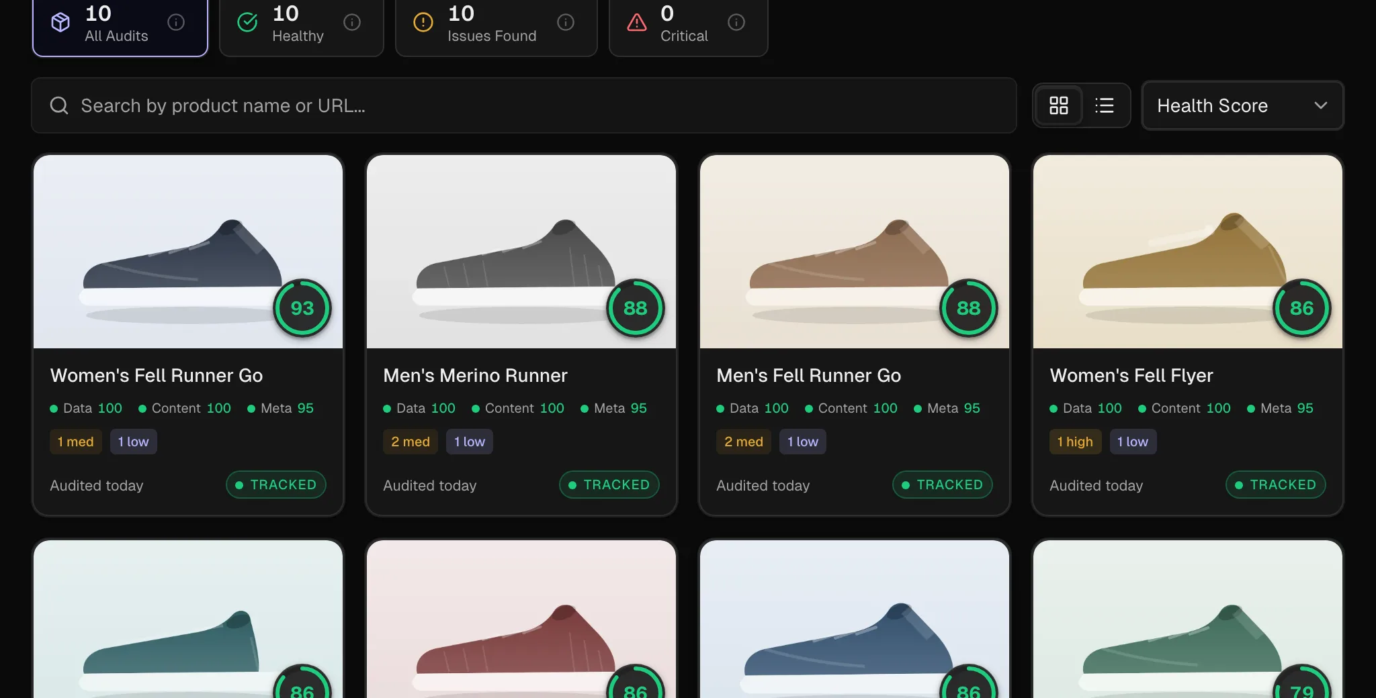
Task: Open the Health Score sort dropdown
Action: tap(1242, 105)
